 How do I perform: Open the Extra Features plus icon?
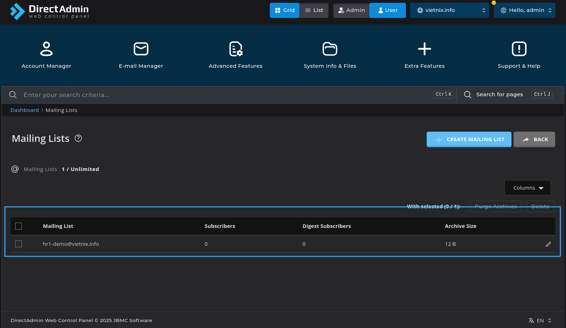pyautogui.click(x=424, y=49)
